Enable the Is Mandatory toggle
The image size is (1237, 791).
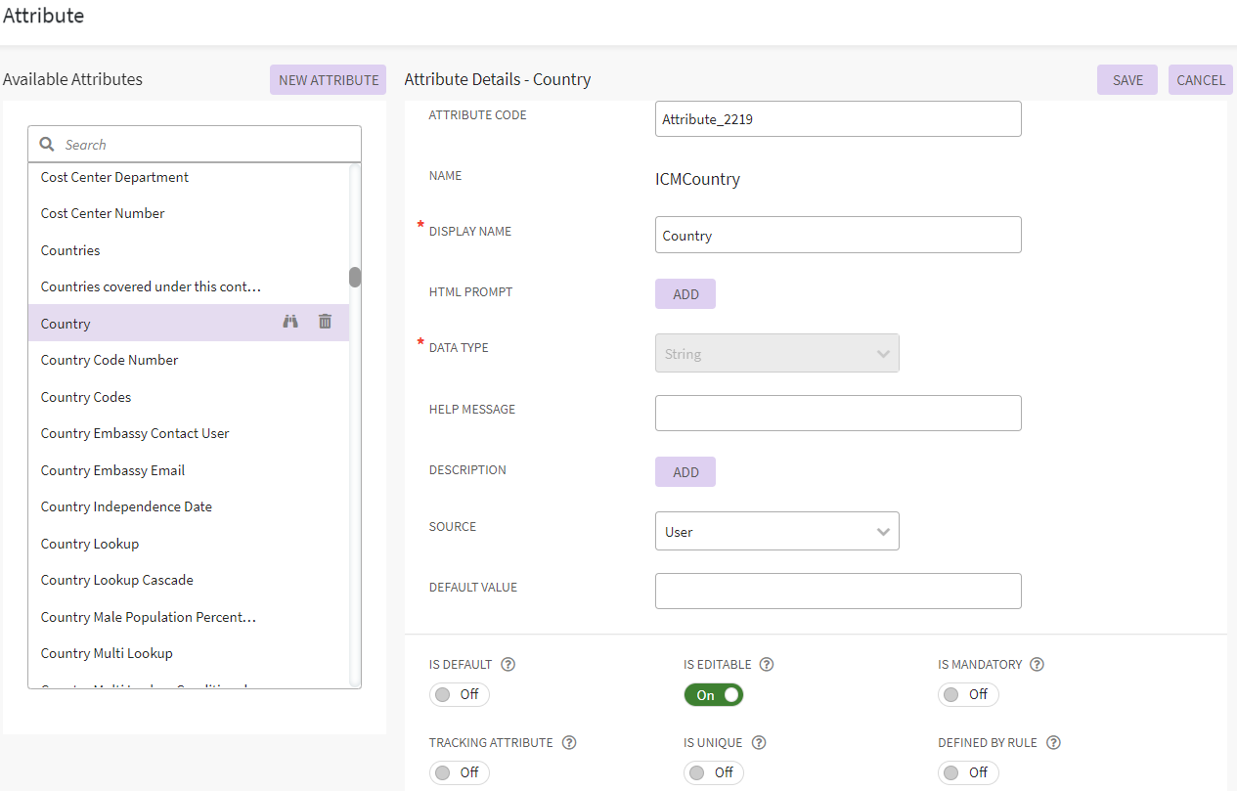tap(967, 695)
